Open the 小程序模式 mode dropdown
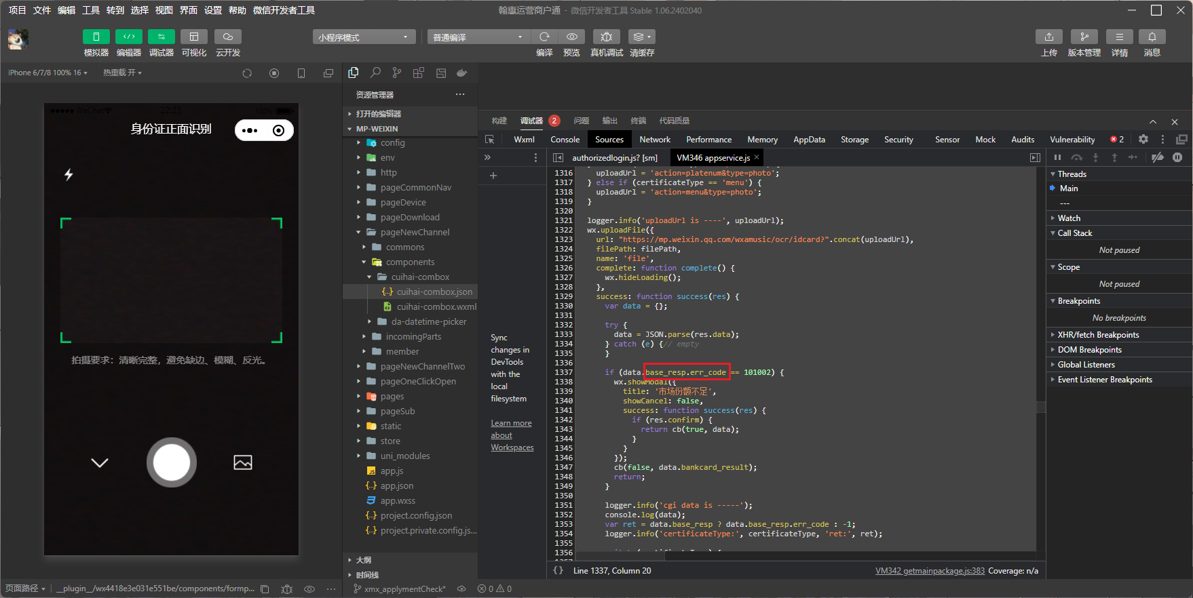Screen dimensions: 1193x598 tap(363, 37)
